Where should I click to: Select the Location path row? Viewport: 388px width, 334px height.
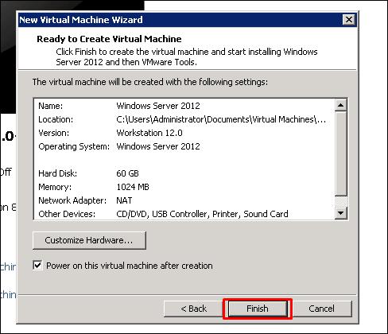[184, 119]
